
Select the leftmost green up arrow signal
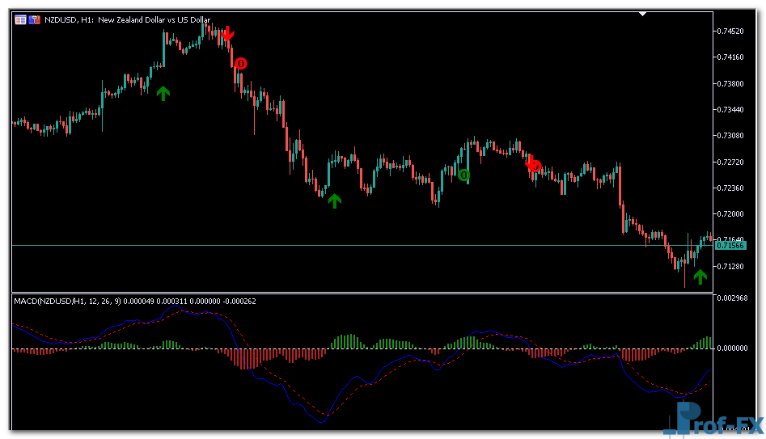click(x=163, y=93)
